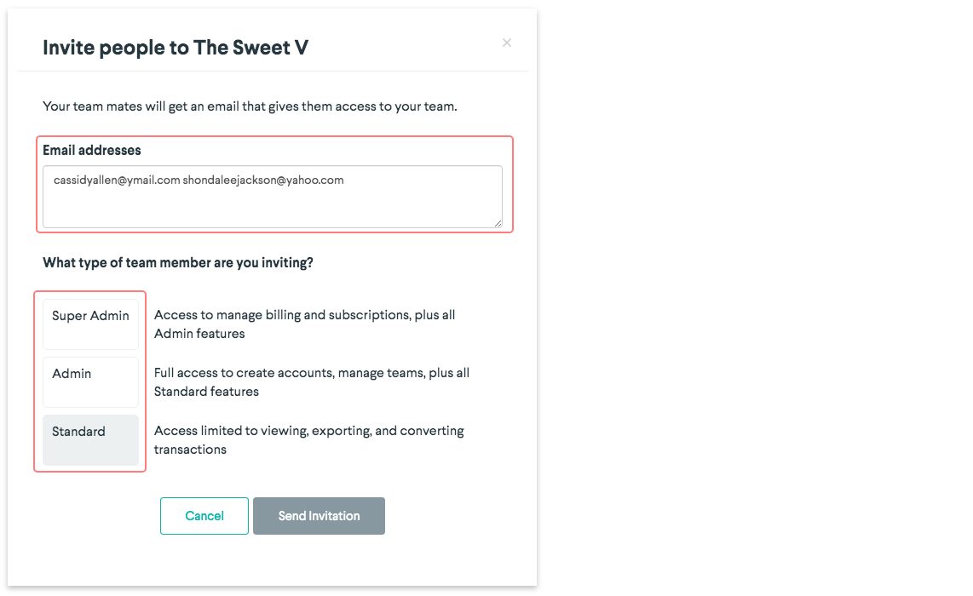Click on shondaleejackson@yahoo.com in the email field
The height and width of the screenshot is (596, 973).
click(262, 181)
